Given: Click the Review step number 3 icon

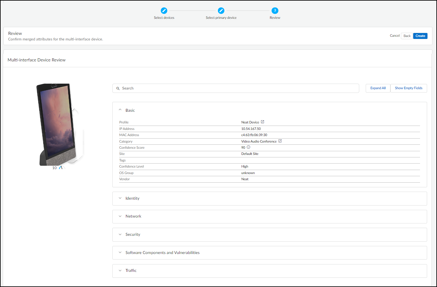Looking at the screenshot, I should (x=275, y=10).
